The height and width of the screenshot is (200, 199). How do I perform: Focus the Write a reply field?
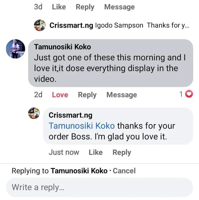click(x=99, y=187)
